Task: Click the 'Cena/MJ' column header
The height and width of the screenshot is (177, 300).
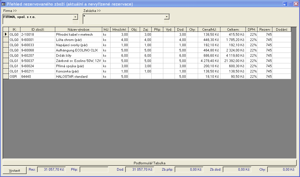Action: 209,29
